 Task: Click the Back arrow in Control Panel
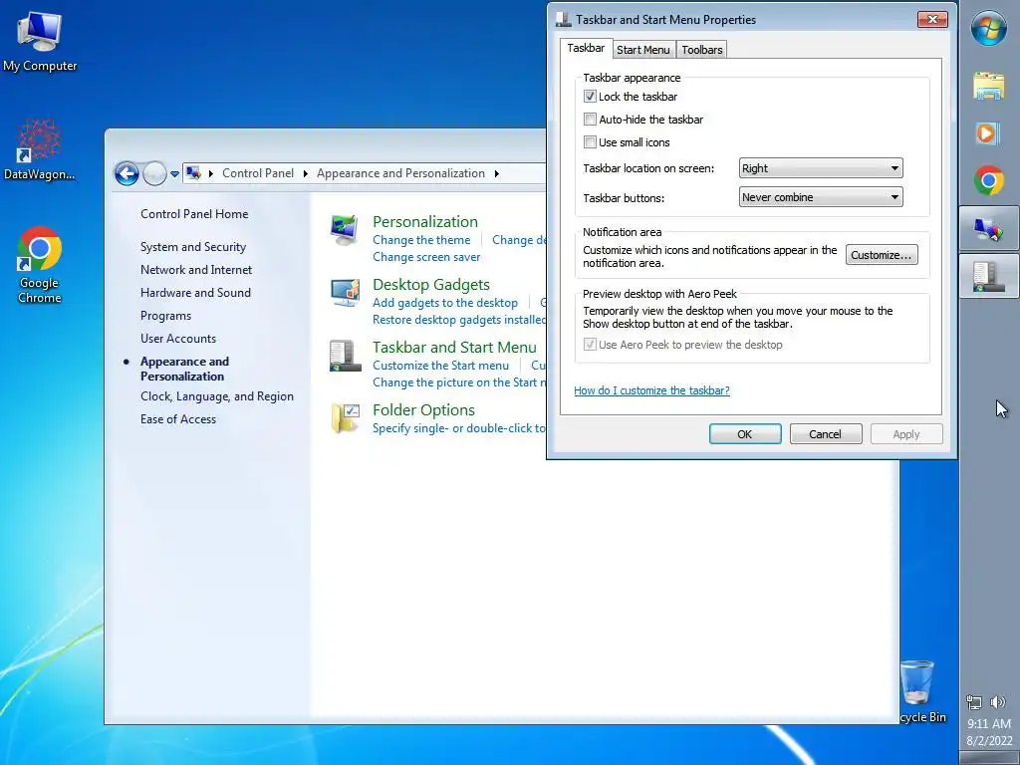click(127, 173)
